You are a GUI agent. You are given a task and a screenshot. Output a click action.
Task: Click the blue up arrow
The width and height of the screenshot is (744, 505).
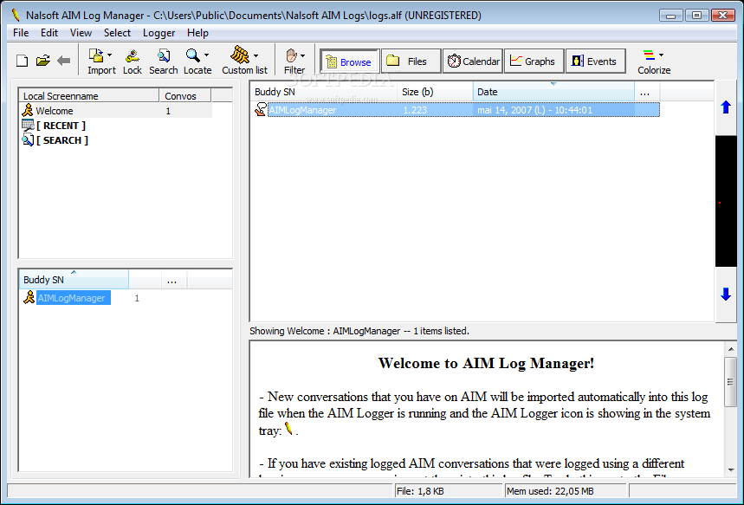726,107
